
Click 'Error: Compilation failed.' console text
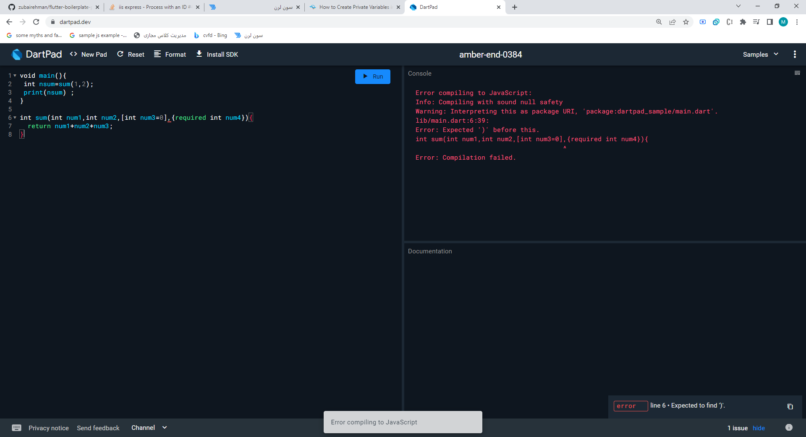(466, 158)
